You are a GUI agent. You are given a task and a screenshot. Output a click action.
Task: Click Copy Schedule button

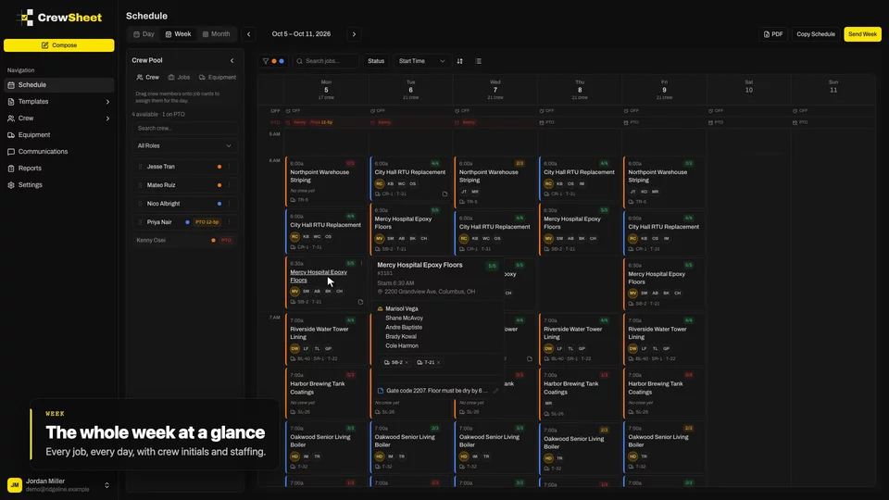(x=815, y=34)
